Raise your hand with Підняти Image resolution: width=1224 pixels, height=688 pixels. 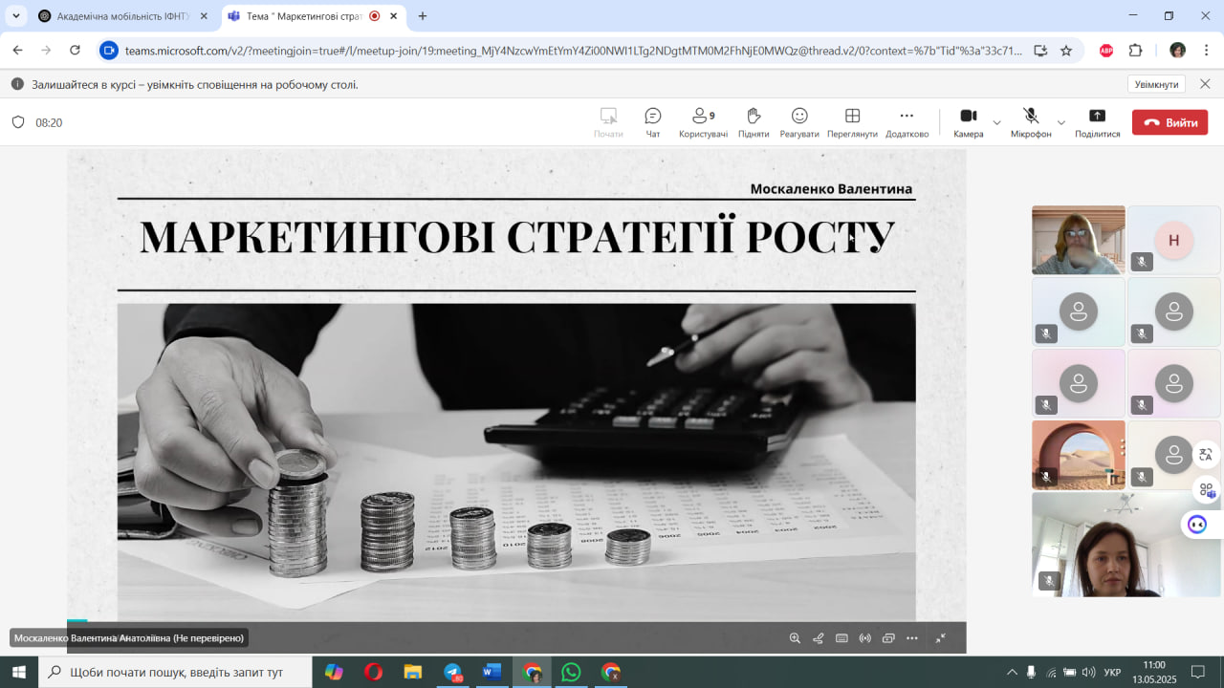tap(754, 121)
